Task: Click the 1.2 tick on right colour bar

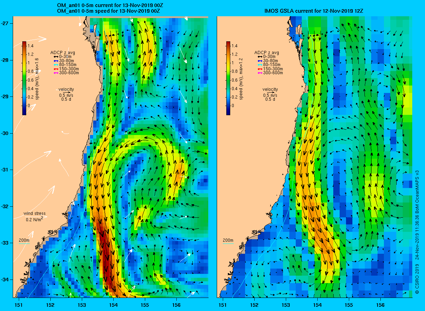Action: (x=235, y=54)
